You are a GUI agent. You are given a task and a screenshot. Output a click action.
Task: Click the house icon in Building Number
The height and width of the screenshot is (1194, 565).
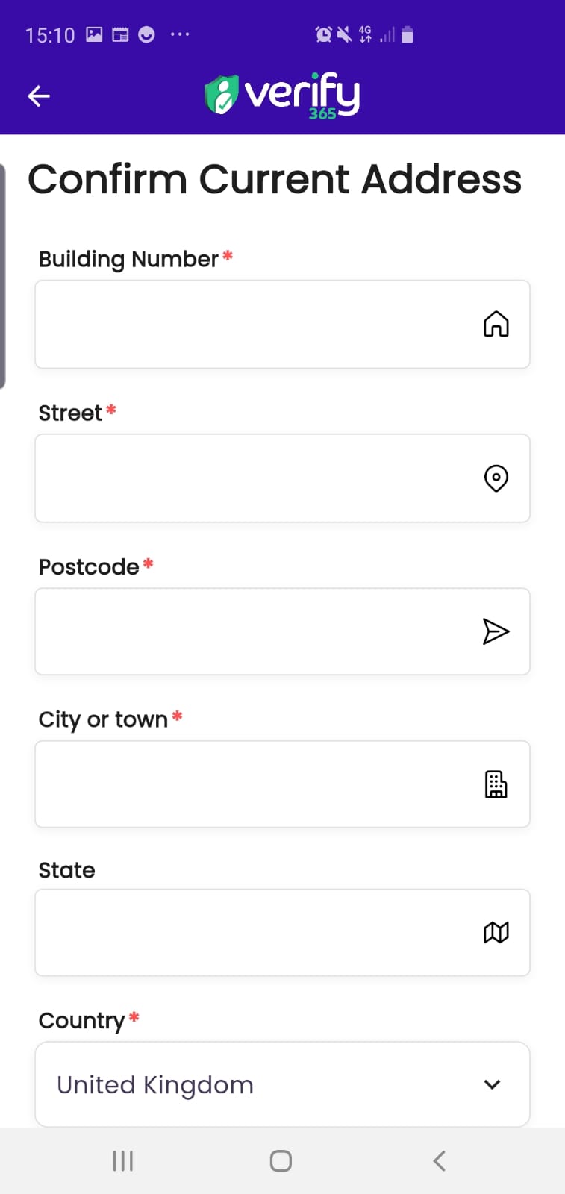(x=496, y=325)
